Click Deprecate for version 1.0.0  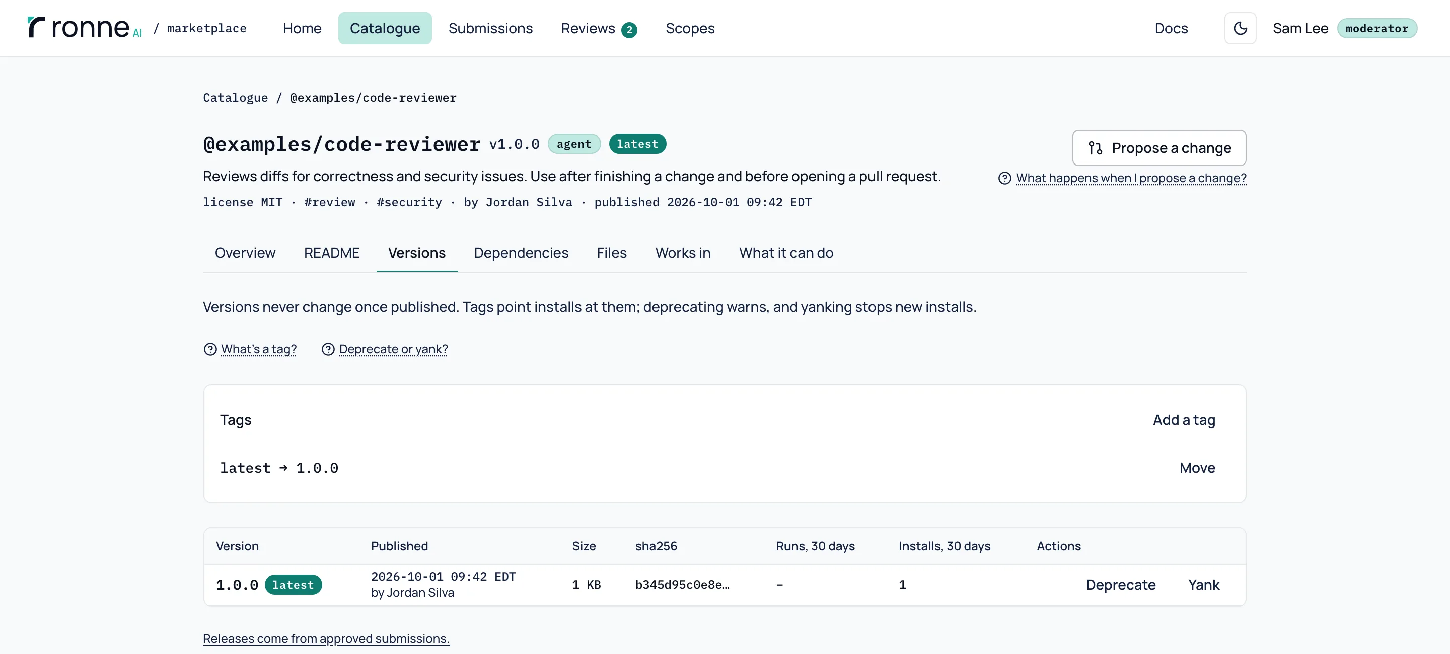(1120, 585)
